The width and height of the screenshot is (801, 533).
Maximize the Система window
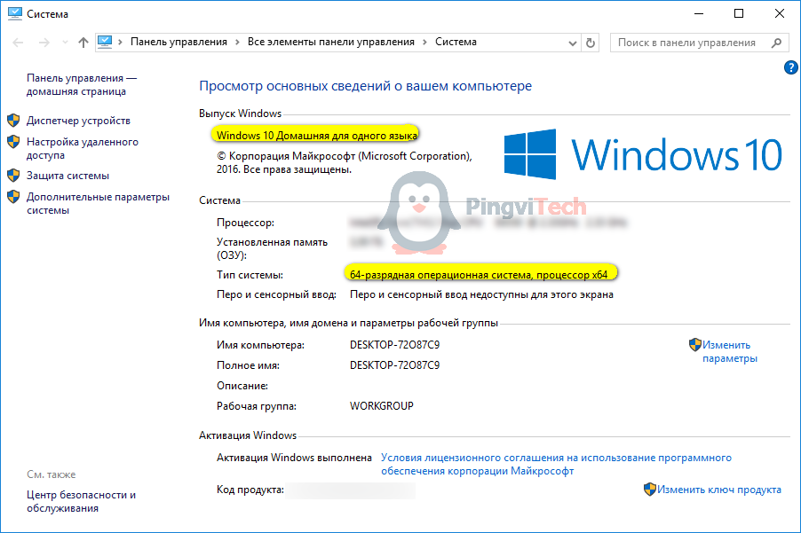click(x=739, y=14)
